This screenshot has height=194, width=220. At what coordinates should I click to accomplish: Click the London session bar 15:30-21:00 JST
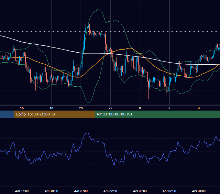[54, 114]
